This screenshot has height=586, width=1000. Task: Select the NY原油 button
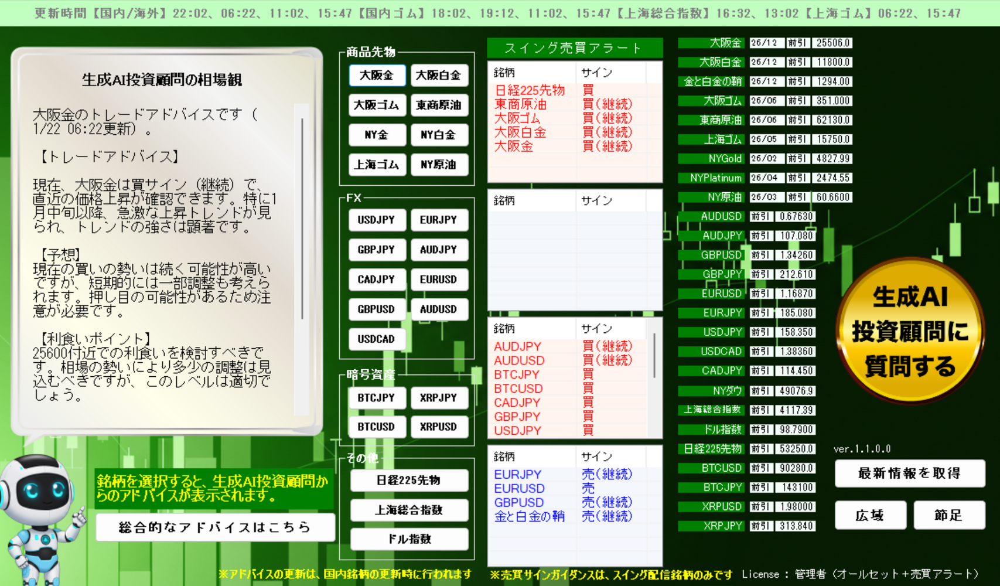[x=439, y=165]
